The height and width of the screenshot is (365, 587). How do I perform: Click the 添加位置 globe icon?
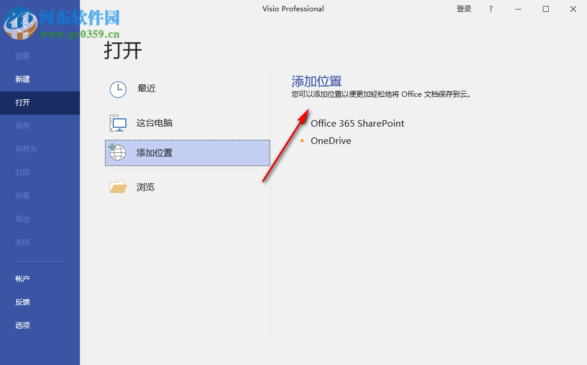118,153
